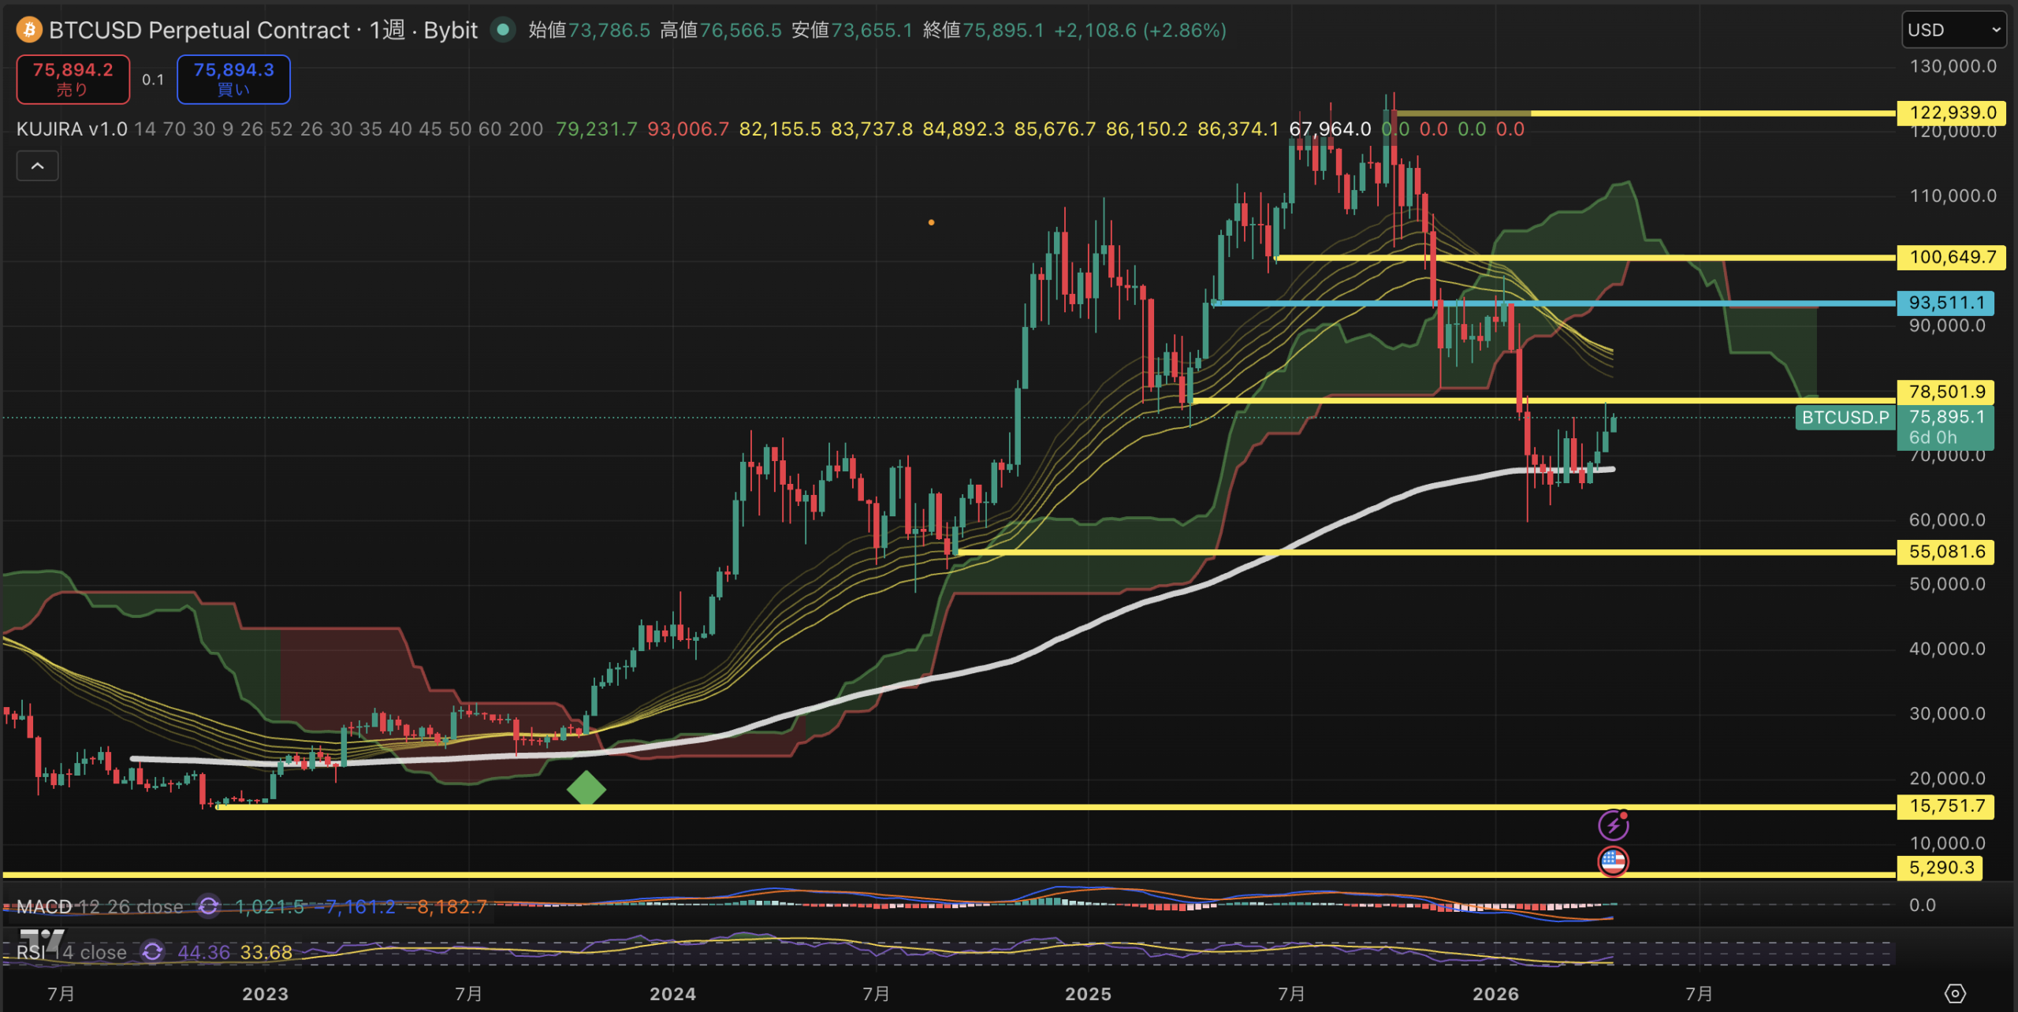Click the green market status dot
The image size is (2018, 1012).
pyautogui.click(x=502, y=30)
